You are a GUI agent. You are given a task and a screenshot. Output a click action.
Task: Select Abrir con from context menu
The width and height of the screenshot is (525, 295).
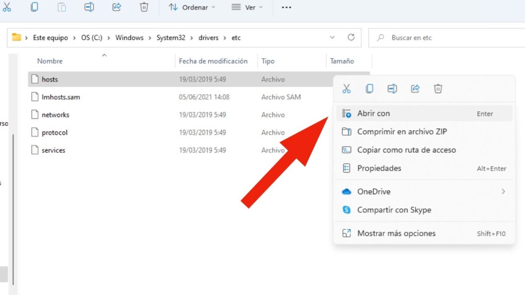tap(373, 114)
